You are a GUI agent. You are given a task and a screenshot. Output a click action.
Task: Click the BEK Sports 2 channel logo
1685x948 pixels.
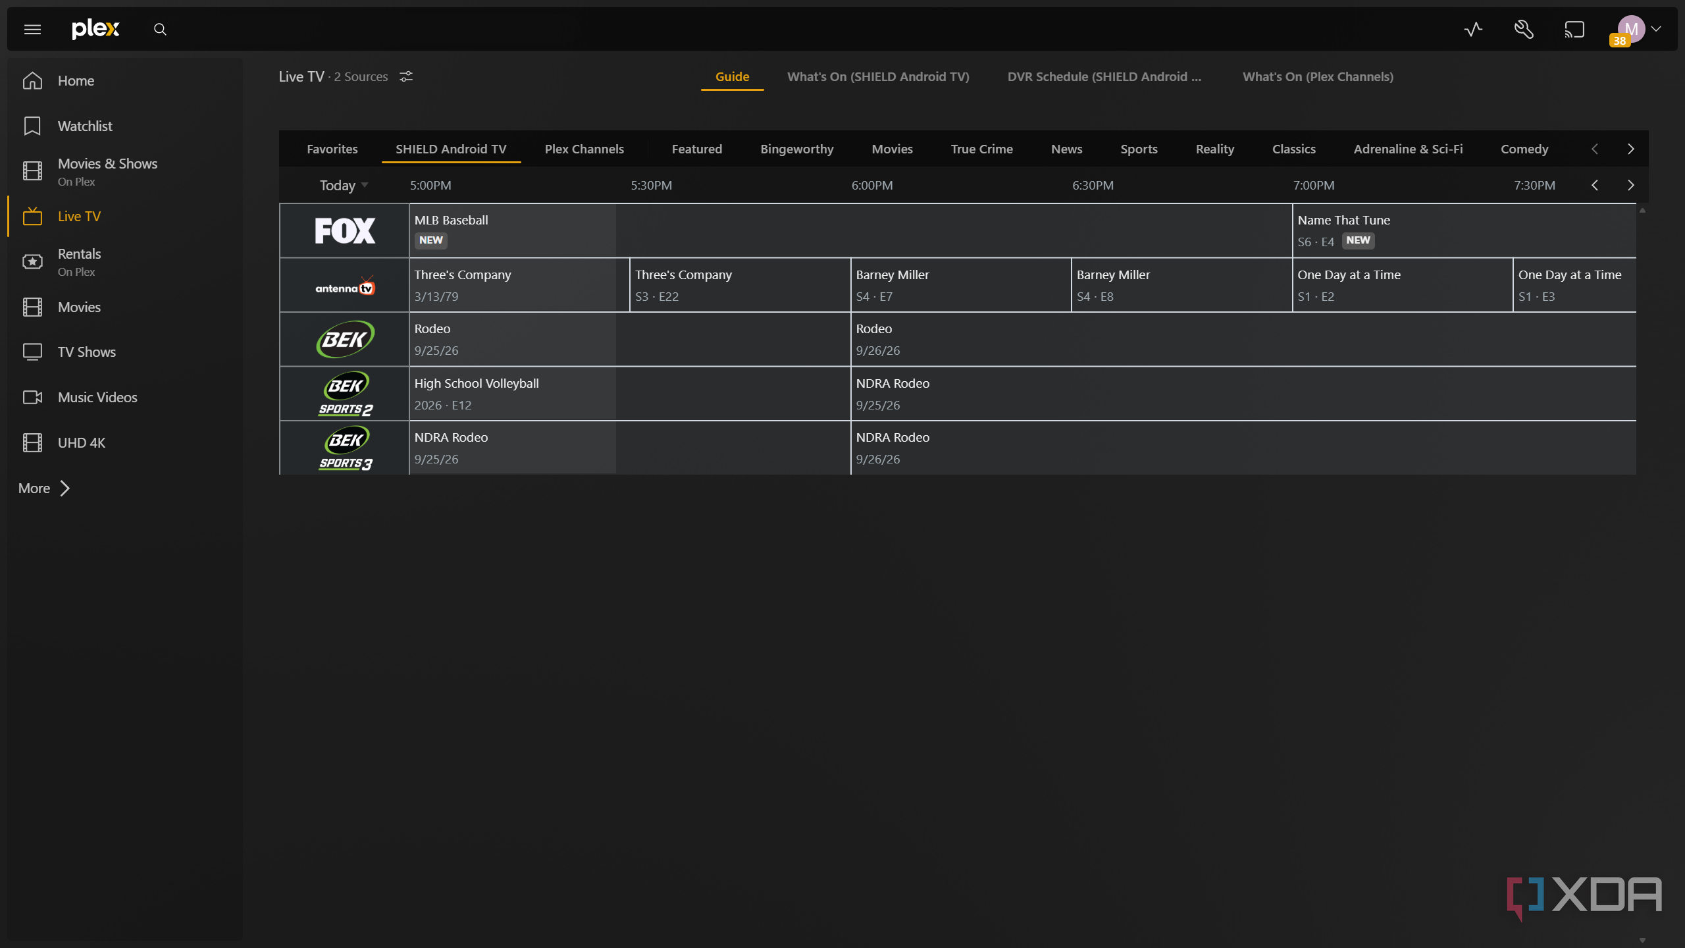point(345,394)
